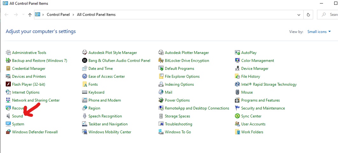Click the Device Manager icon
The height and width of the screenshot is (153, 338).
pos(237,69)
